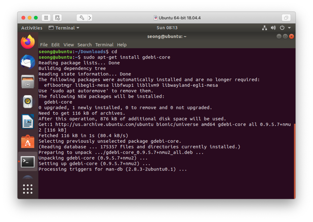
Task: Launch LibreOffice Writer from the dock
Action: (28, 122)
